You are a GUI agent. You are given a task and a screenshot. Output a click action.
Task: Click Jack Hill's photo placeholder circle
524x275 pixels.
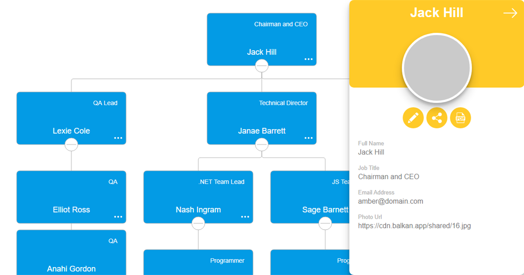pos(437,67)
